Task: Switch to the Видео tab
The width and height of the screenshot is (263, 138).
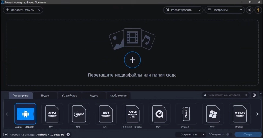Action: (45, 95)
